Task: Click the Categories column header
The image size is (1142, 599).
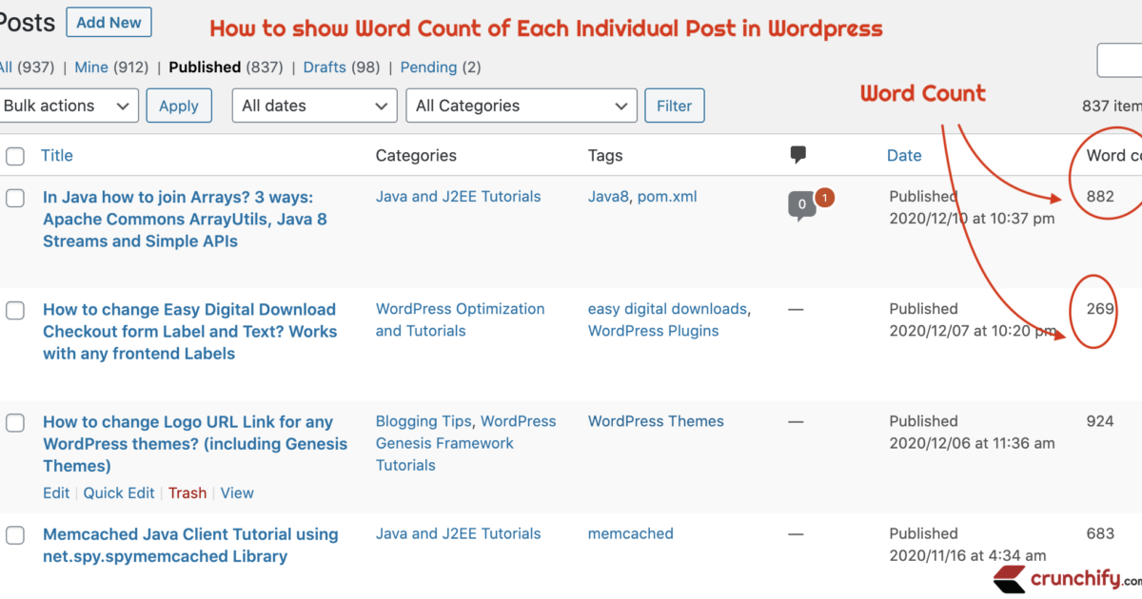Action: point(416,155)
